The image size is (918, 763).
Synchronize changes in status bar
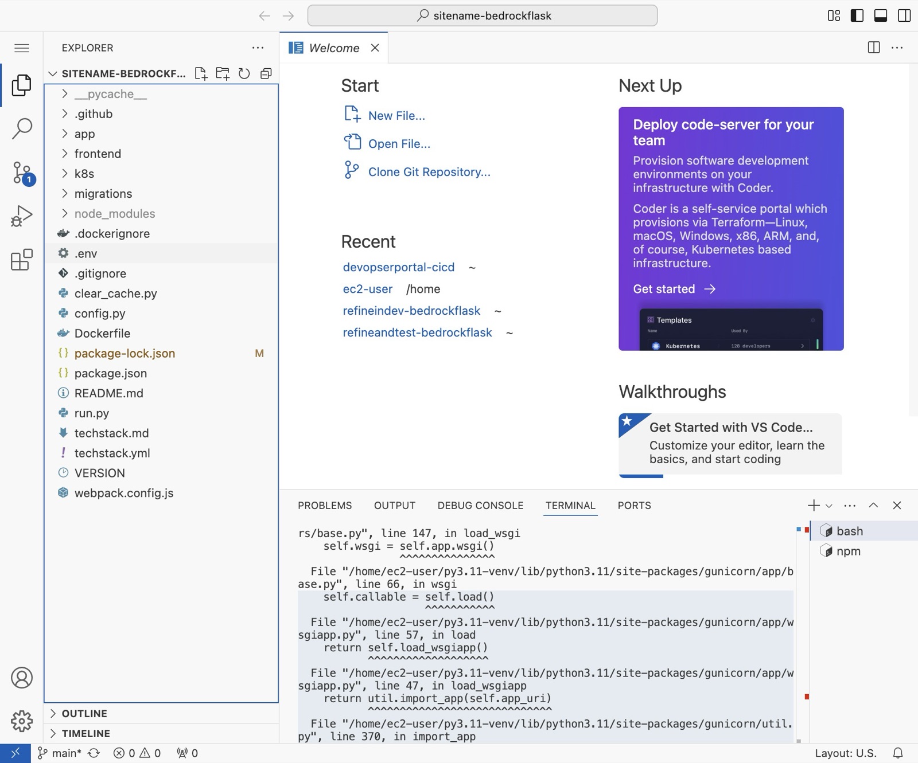[94, 753]
